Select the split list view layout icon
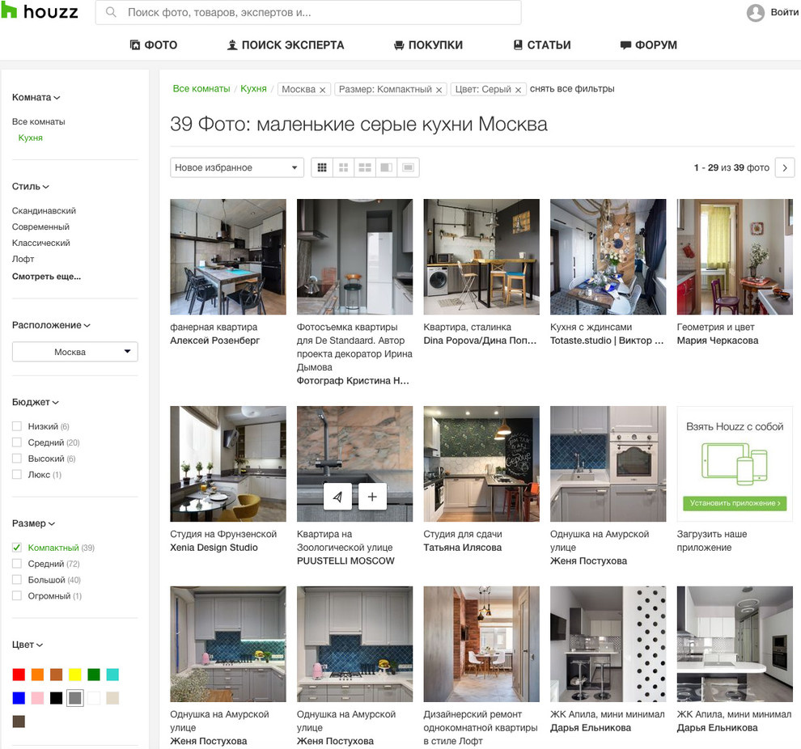The width and height of the screenshot is (801, 749). (387, 167)
